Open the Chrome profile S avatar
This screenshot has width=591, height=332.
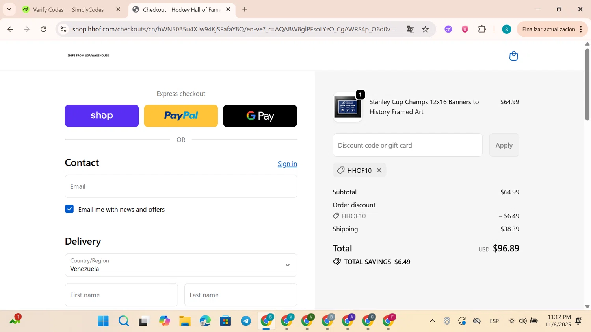[x=507, y=29]
